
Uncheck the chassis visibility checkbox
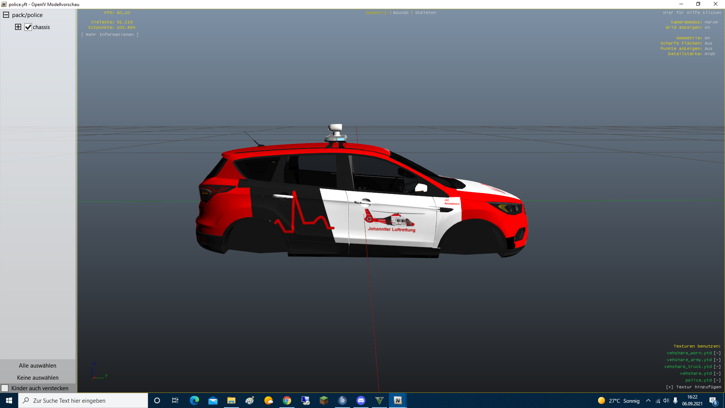(x=28, y=27)
